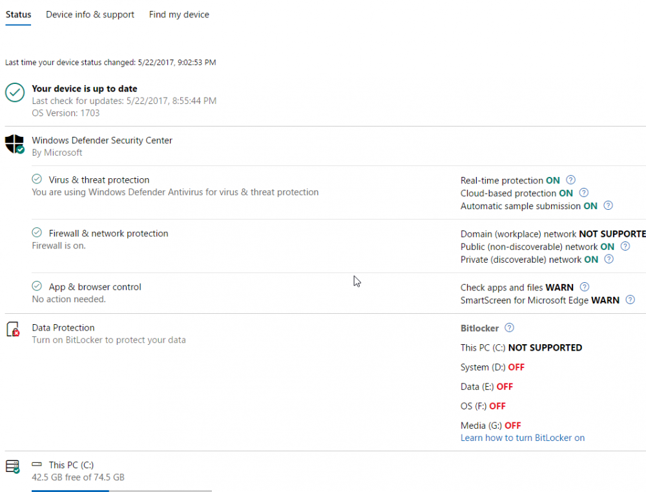Open help icon beside Real-time protection
Image resolution: width=646 pixels, height=492 pixels.
(570, 181)
